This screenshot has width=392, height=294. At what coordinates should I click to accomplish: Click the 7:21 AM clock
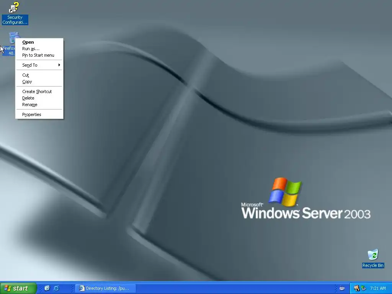(378, 288)
